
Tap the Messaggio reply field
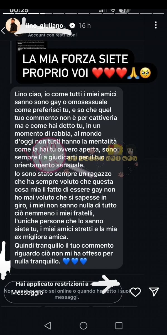point(63,292)
